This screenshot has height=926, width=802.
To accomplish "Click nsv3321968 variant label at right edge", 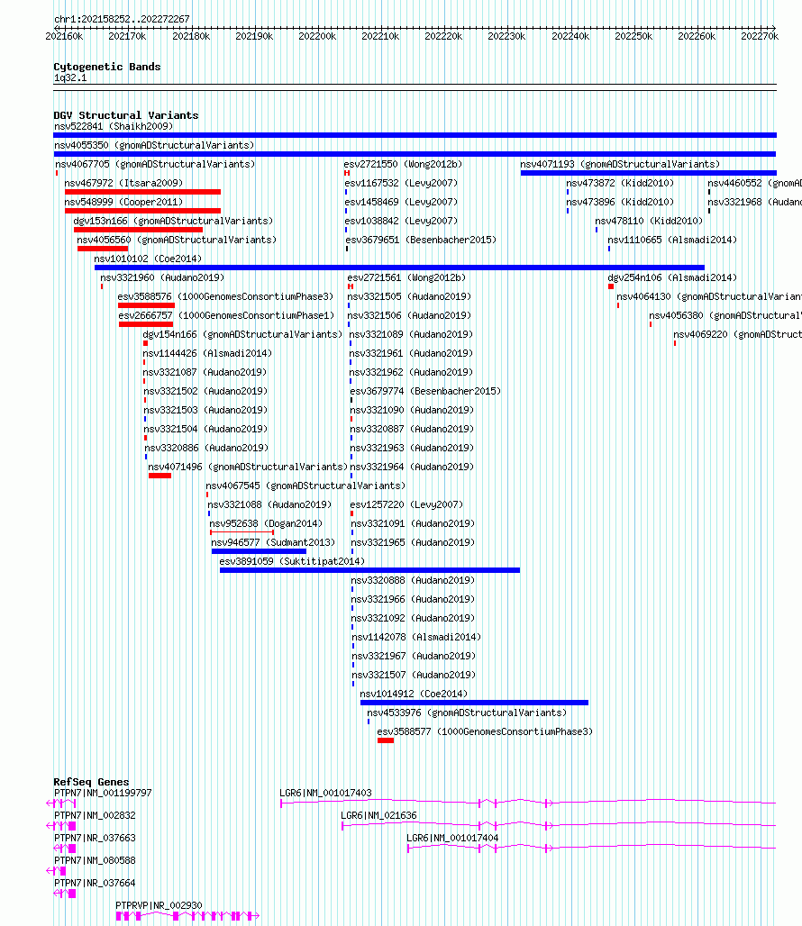I will click(x=755, y=202).
